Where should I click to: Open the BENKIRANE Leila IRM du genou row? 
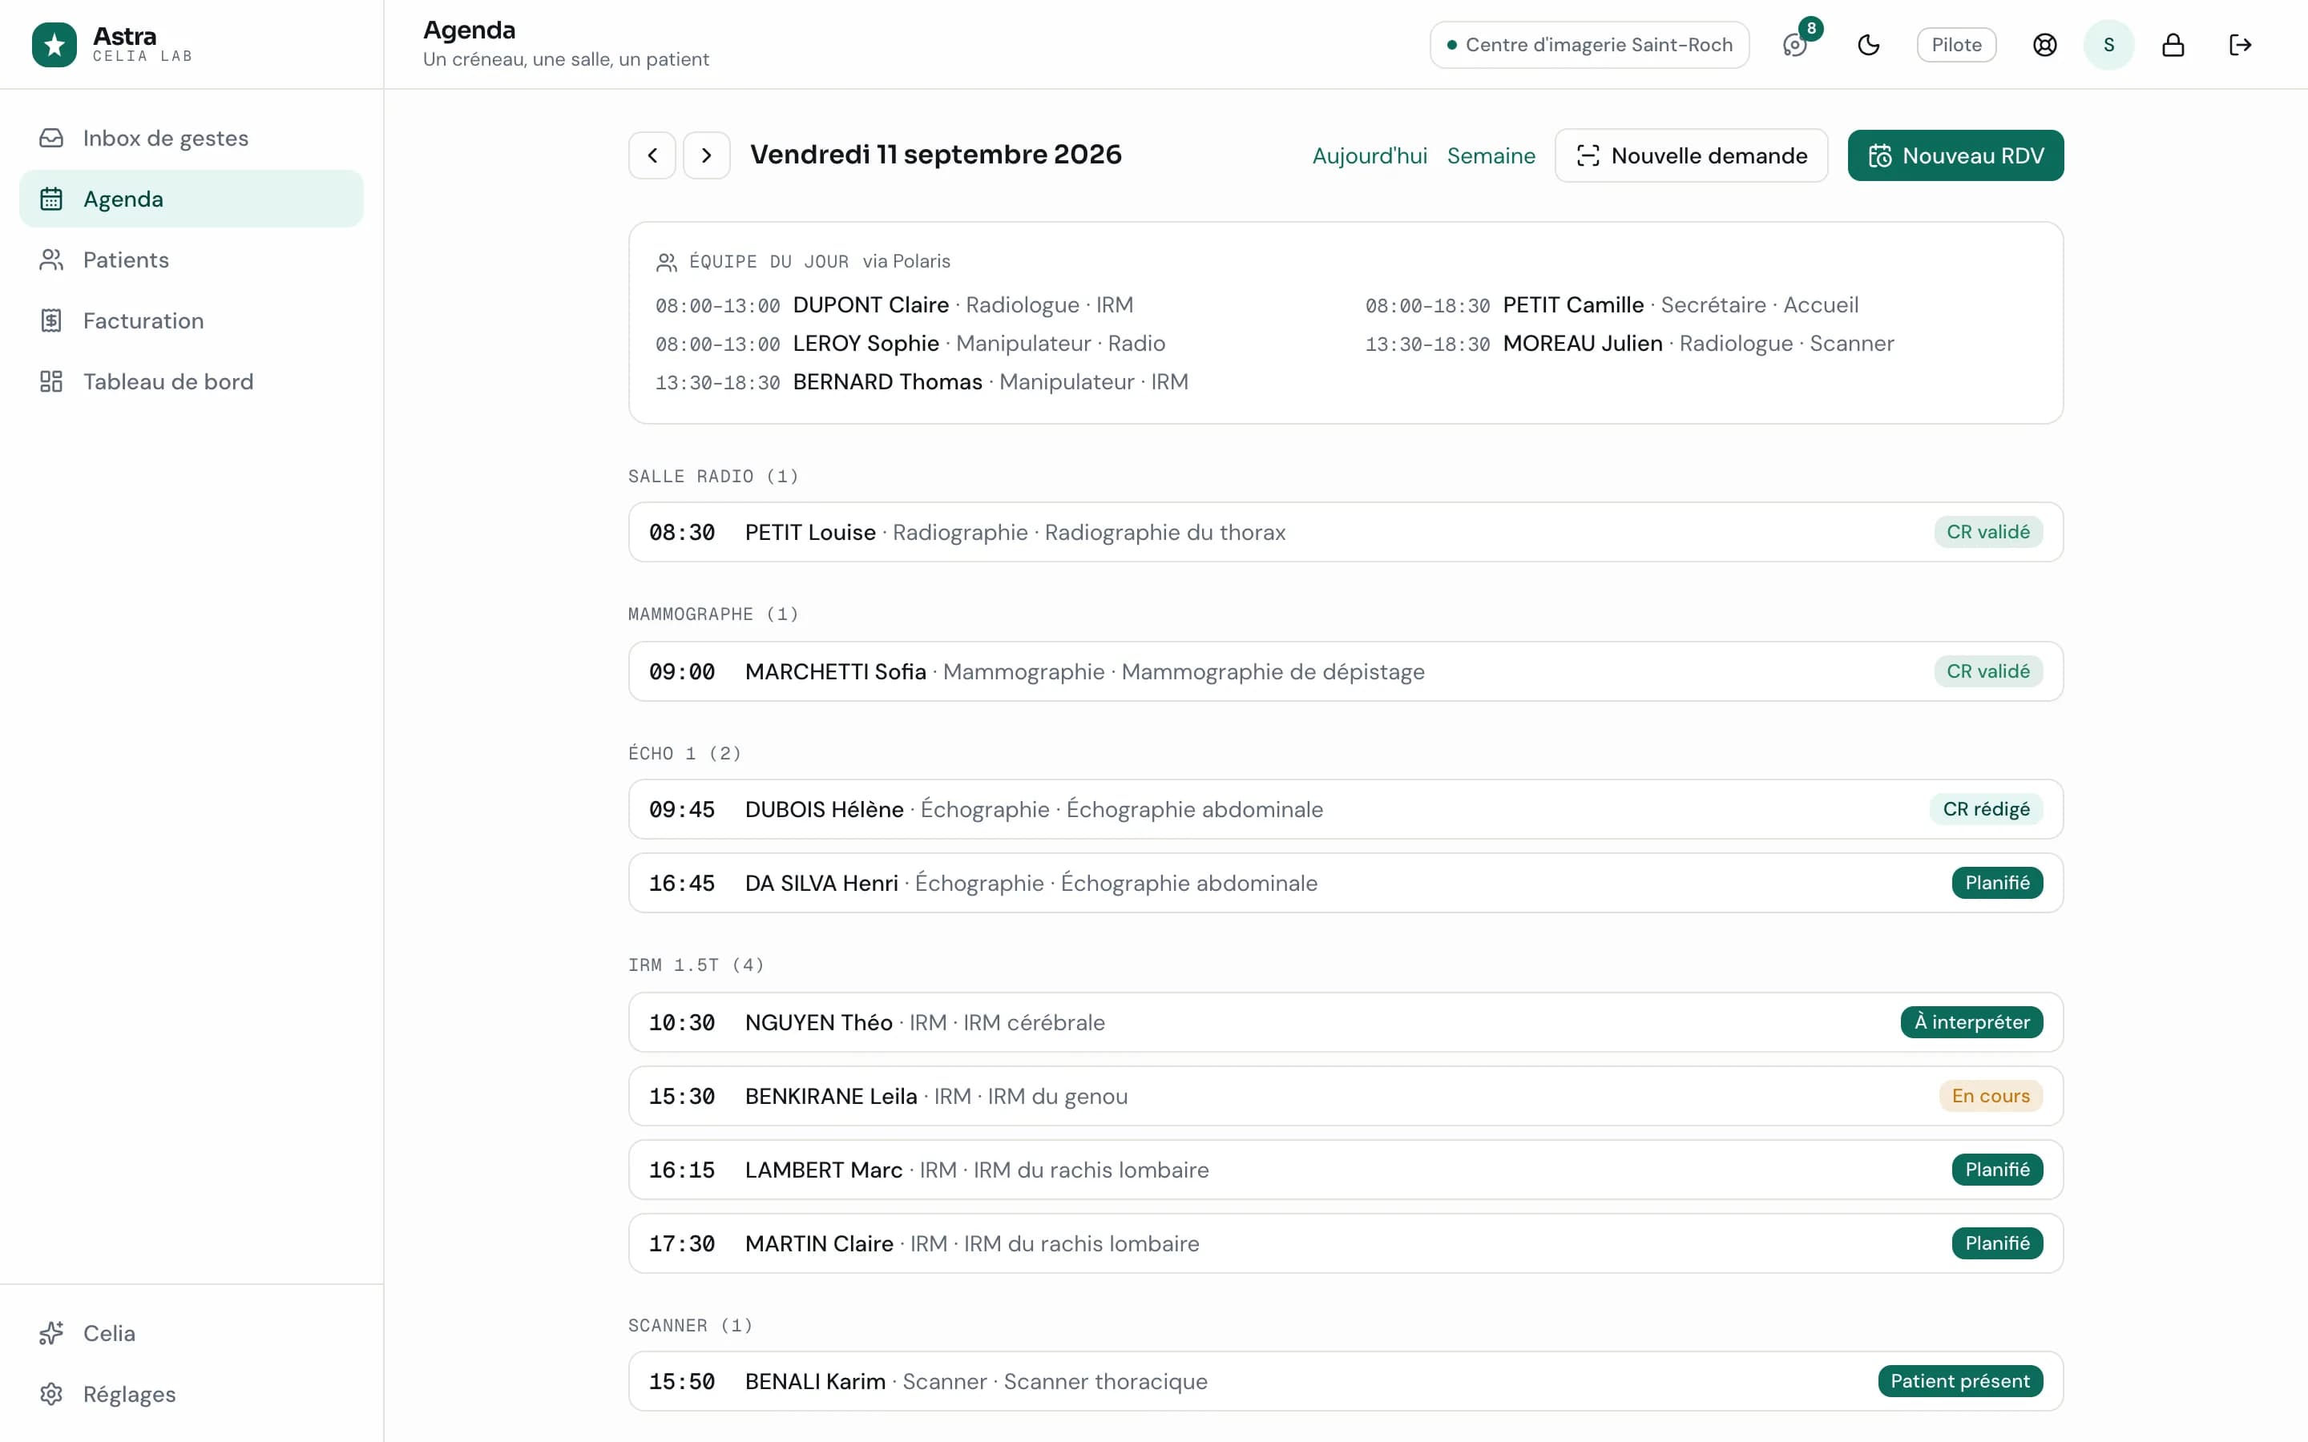1346,1096
